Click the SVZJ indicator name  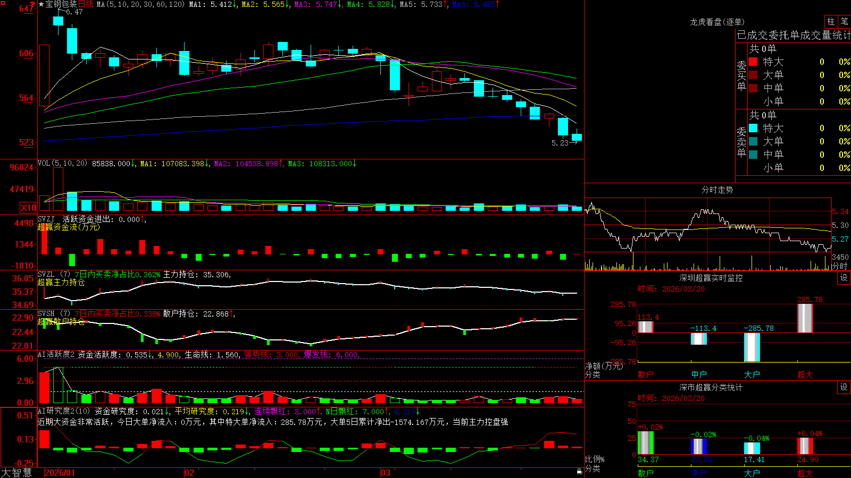[46, 219]
